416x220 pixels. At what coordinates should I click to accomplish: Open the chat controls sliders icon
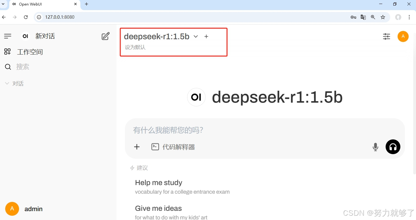pos(387,36)
